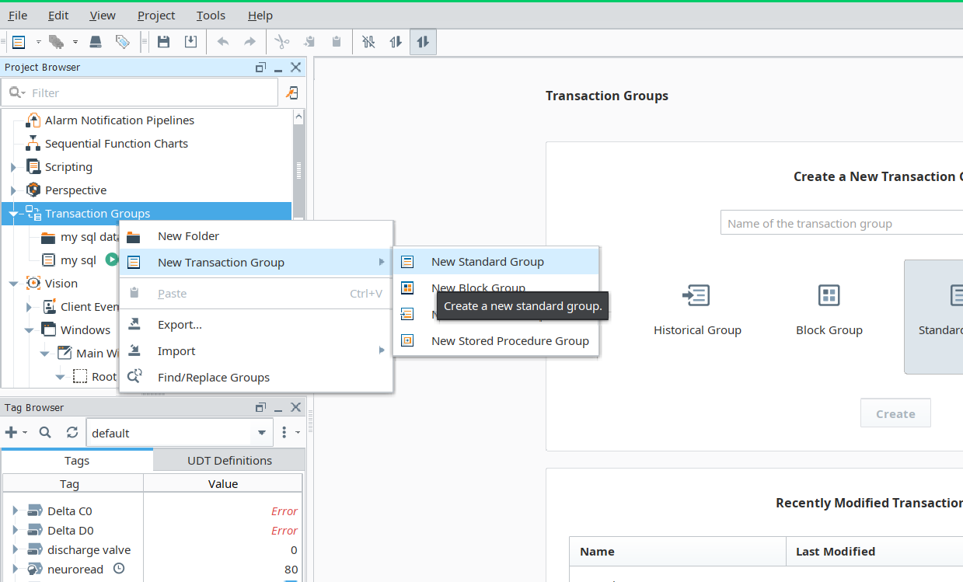Select Find/Replace Groups in context menu

[x=213, y=377]
